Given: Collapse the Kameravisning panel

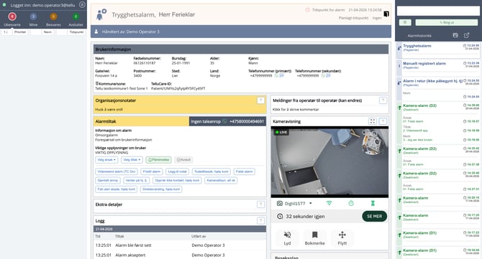Looking at the screenshot, I should pyautogui.click(x=383, y=121).
